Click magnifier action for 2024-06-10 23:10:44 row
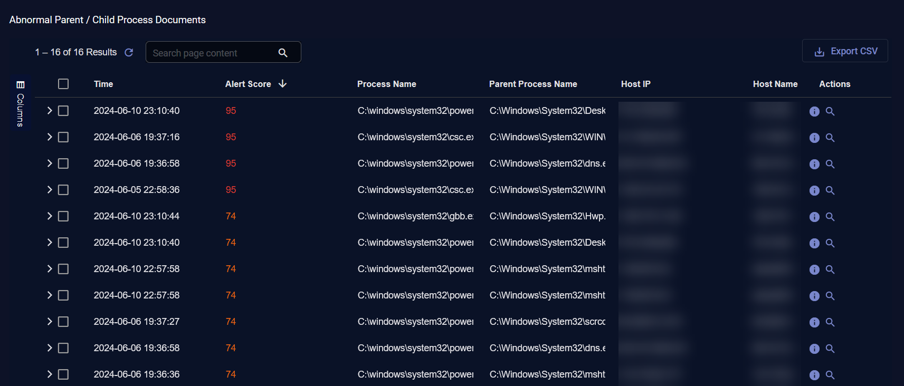The width and height of the screenshot is (904, 386). pyautogui.click(x=830, y=217)
